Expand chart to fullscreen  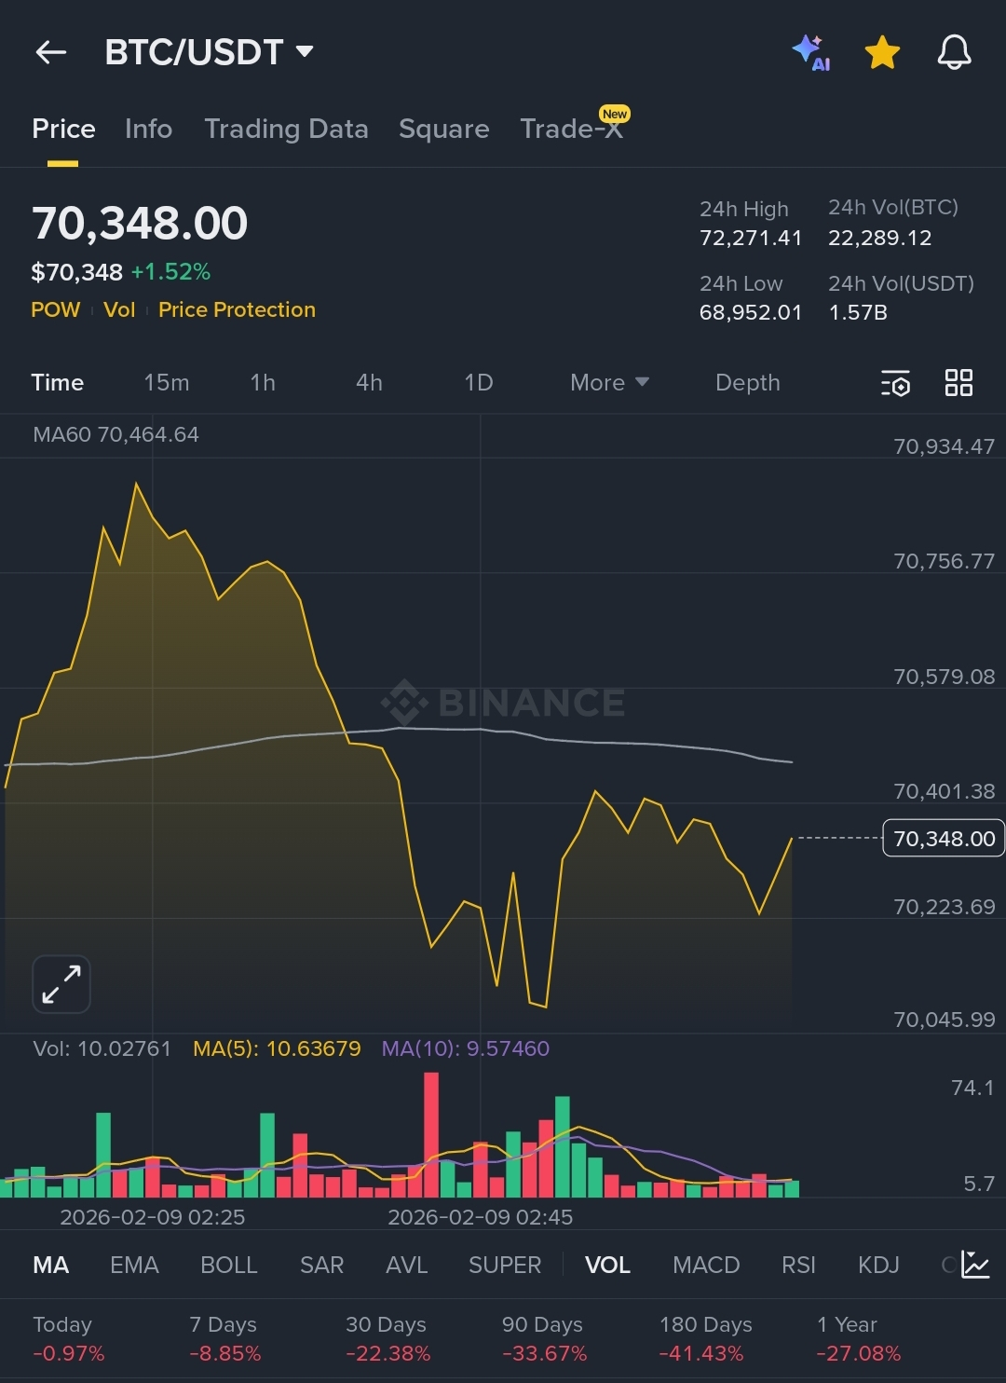[61, 983]
